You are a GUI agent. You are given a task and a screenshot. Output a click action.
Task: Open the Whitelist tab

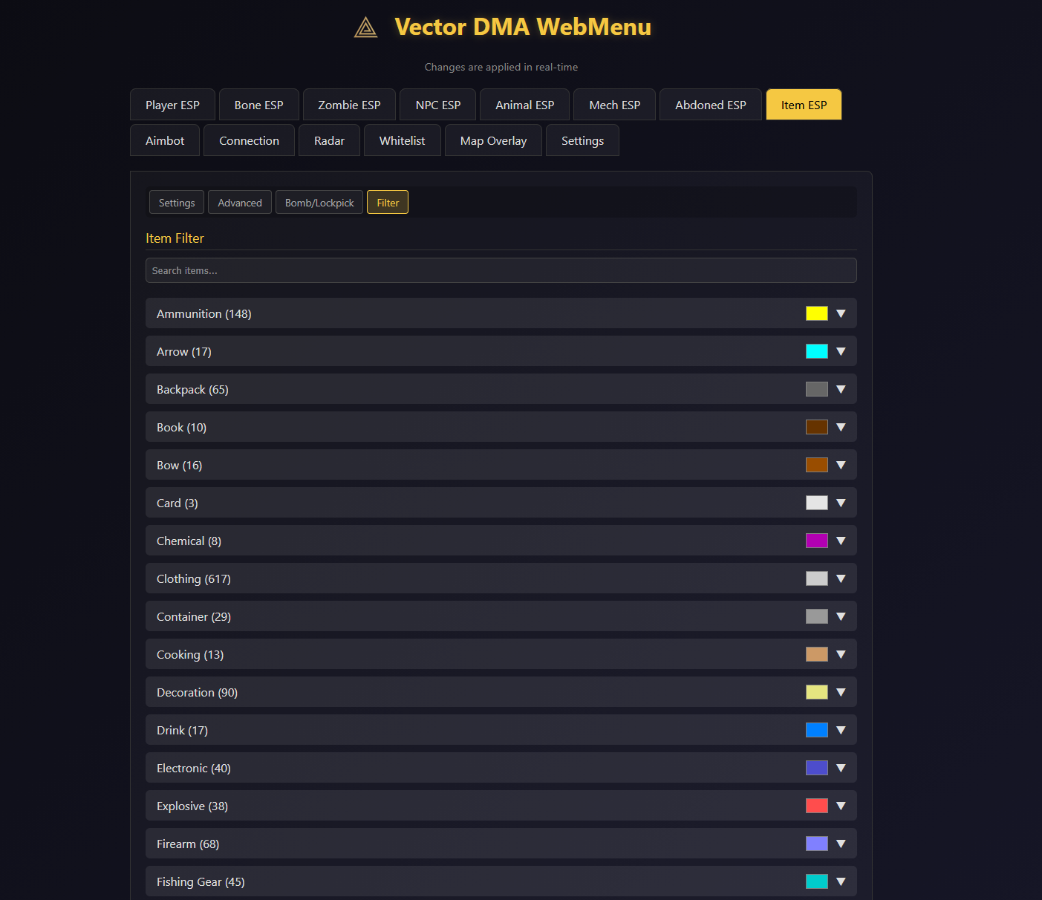[x=402, y=140]
